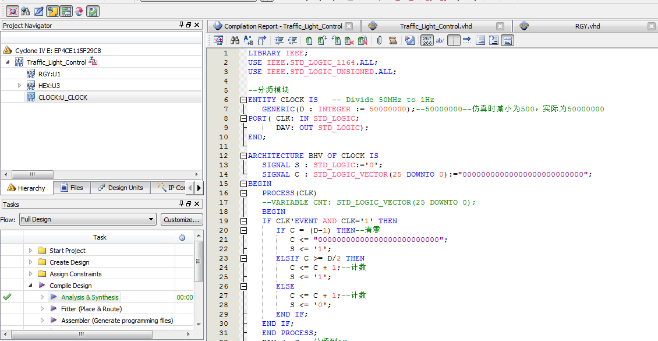Open the Files tab in Project Navigator
The height and width of the screenshot is (341, 658).
[72, 187]
